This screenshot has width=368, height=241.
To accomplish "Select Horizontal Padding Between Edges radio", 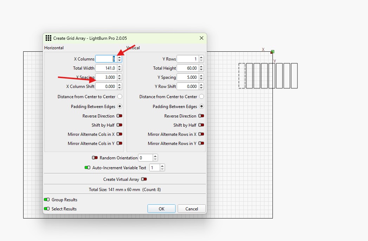I will 120,106.
